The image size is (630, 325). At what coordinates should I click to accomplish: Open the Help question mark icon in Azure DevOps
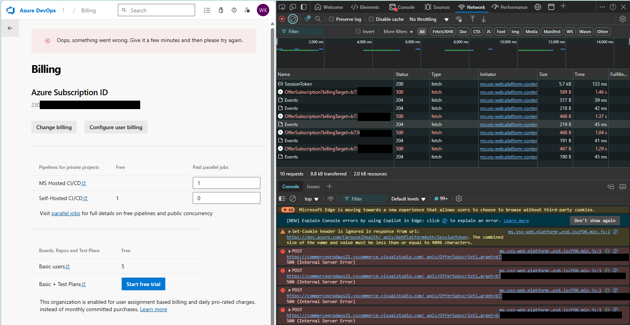(234, 10)
